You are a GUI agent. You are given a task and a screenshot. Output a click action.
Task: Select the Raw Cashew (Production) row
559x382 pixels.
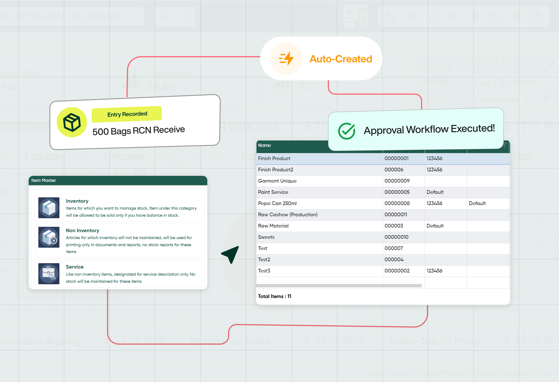[383, 215]
